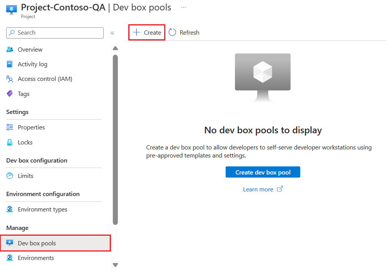The width and height of the screenshot is (386, 270).
Task: Click the Dev box configuration heading
Action: click(x=37, y=161)
